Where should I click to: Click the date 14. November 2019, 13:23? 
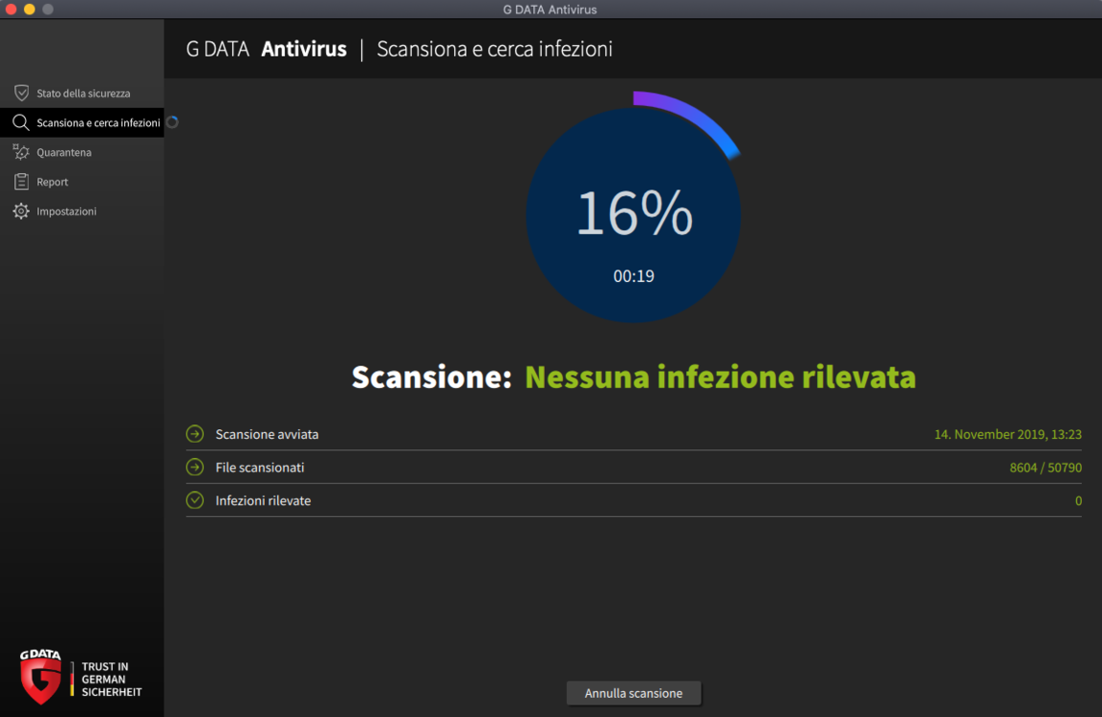point(1007,434)
